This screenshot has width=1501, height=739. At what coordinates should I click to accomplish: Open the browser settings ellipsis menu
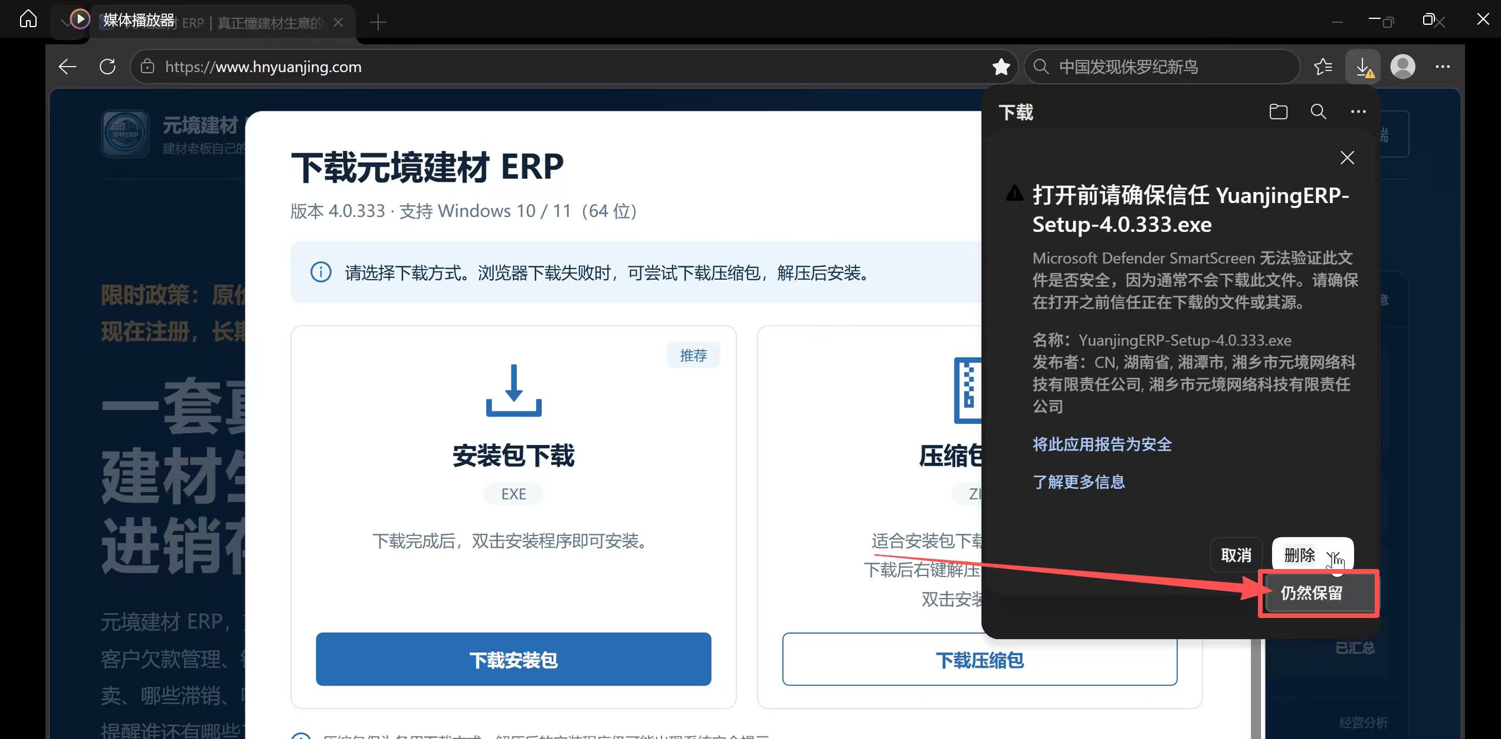point(1443,67)
